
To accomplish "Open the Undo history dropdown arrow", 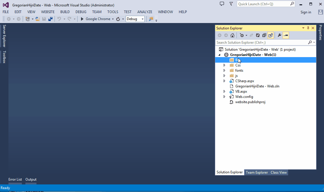I will click(64, 19).
